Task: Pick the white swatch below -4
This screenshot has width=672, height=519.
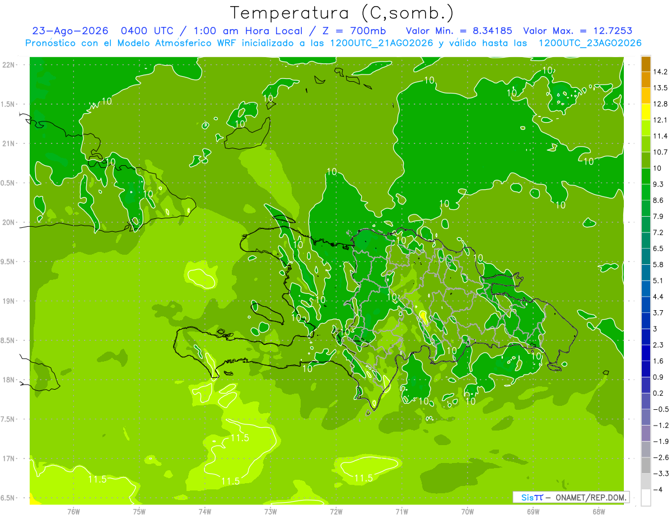Action: pos(646,497)
